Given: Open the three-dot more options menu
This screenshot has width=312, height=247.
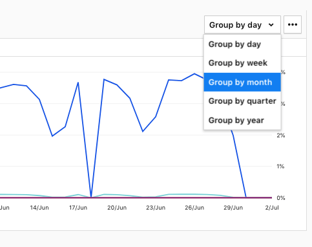Looking at the screenshot, I should click(293, 25).
